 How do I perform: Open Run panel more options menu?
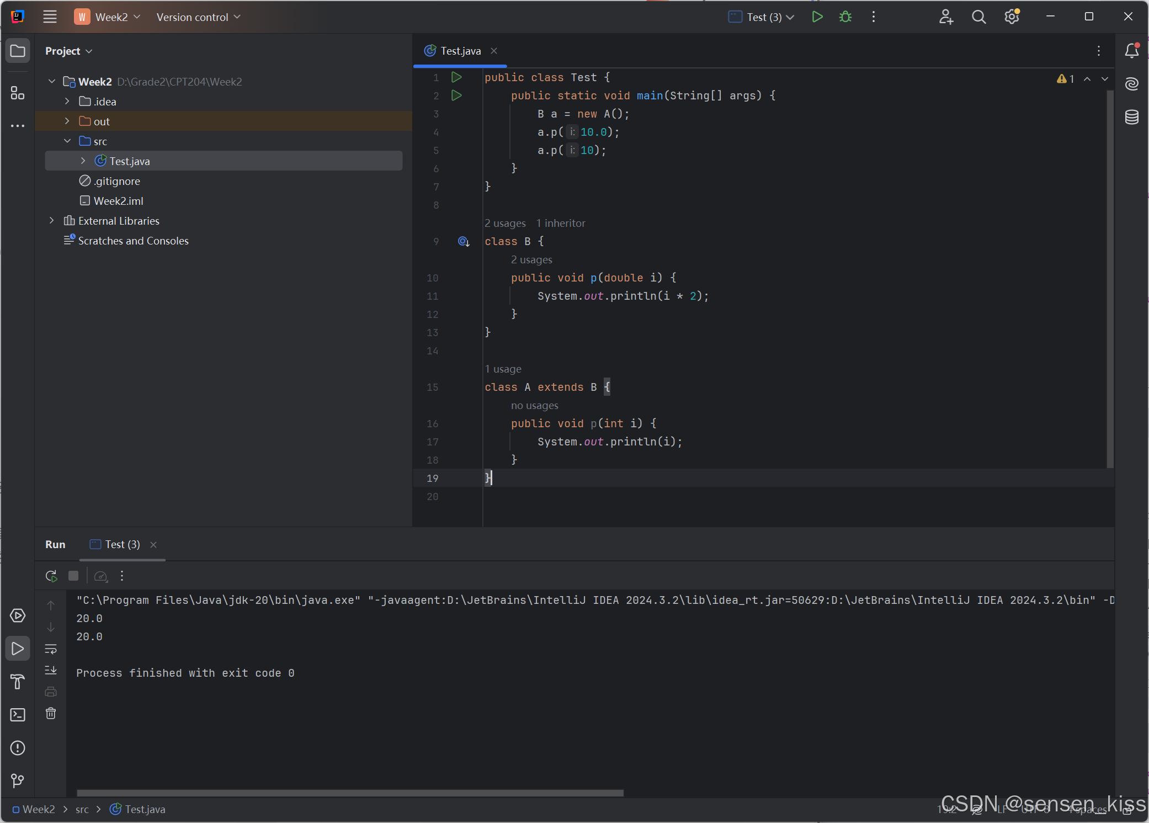click(x=122, y=576)
